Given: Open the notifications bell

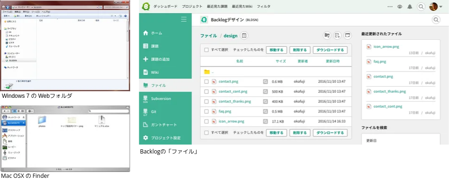Looking at the screenshot, I should click(410, 7).
